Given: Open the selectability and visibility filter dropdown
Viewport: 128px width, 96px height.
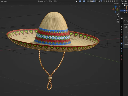Looking at the screenshot, I should pos(77,1).
